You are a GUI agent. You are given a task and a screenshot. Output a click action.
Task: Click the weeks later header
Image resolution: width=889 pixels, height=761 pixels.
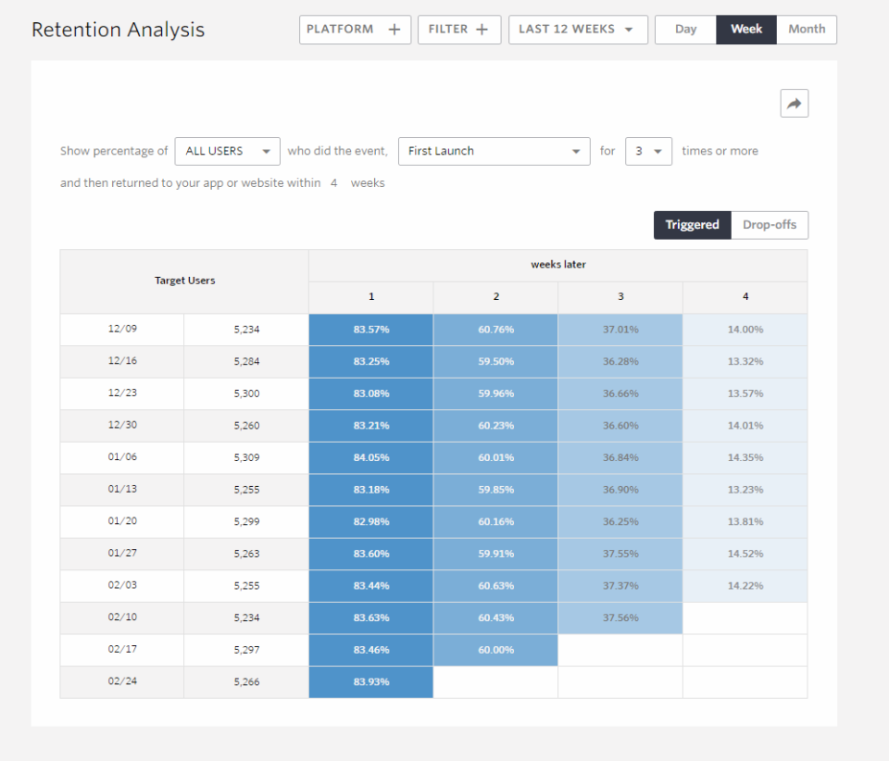click(x=557, y=265)
